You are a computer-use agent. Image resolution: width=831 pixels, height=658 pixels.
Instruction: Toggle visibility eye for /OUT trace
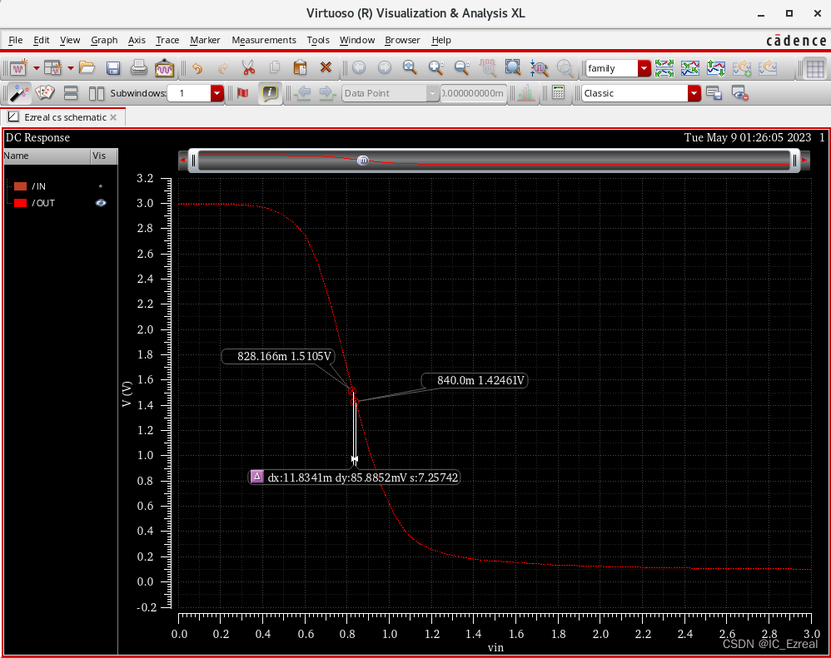point(101,203)
